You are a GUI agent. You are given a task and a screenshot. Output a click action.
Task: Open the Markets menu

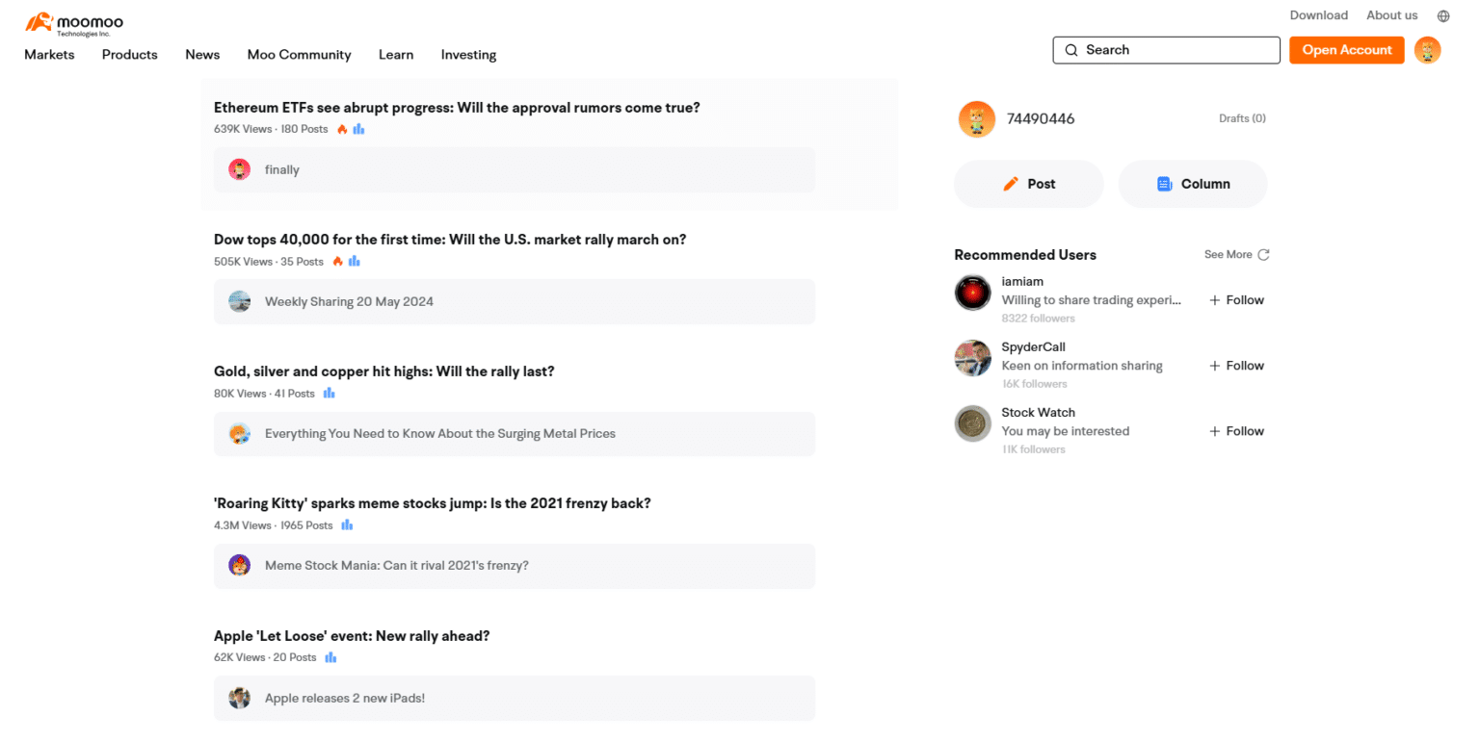(x=48, y=55)
